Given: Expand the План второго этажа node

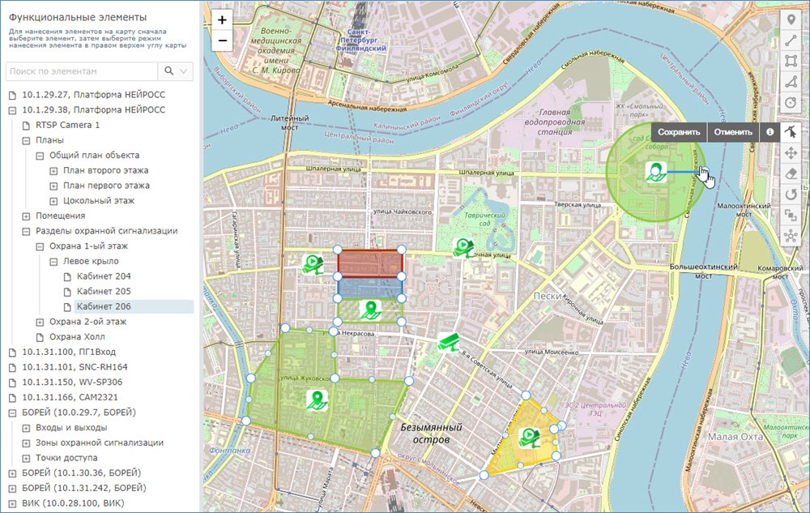Looking at the screenshot, I should [x=53, y=171].
